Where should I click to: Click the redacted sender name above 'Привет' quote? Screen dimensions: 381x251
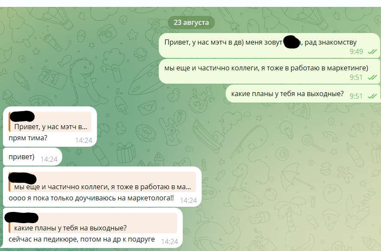(22, 116)
